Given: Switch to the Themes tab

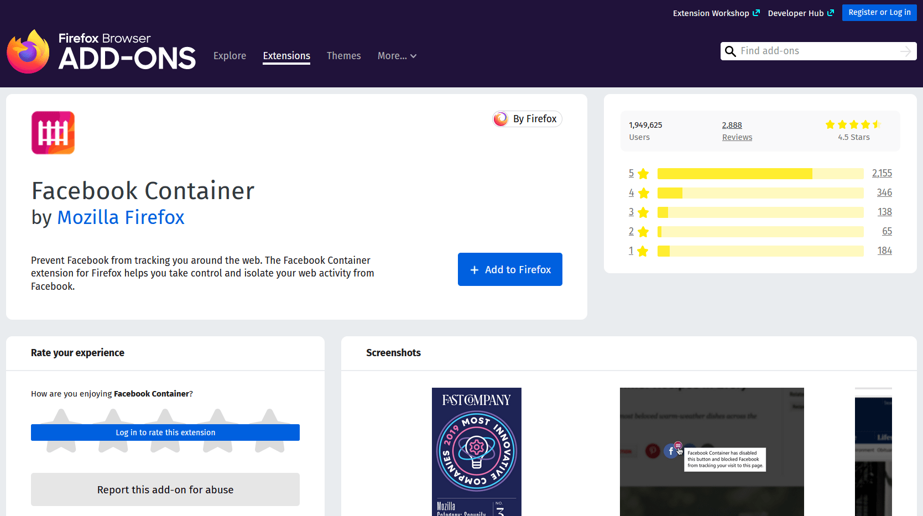Looking at the screenshot, I should [343, 56].
